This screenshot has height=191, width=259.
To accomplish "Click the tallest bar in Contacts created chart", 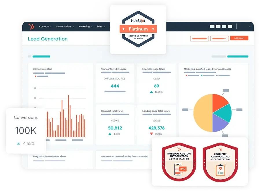I will click(x=68, y=115).
